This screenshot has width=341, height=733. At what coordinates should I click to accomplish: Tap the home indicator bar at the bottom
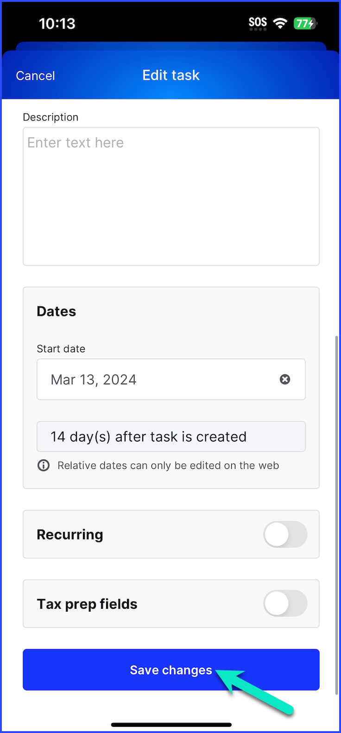171,725
